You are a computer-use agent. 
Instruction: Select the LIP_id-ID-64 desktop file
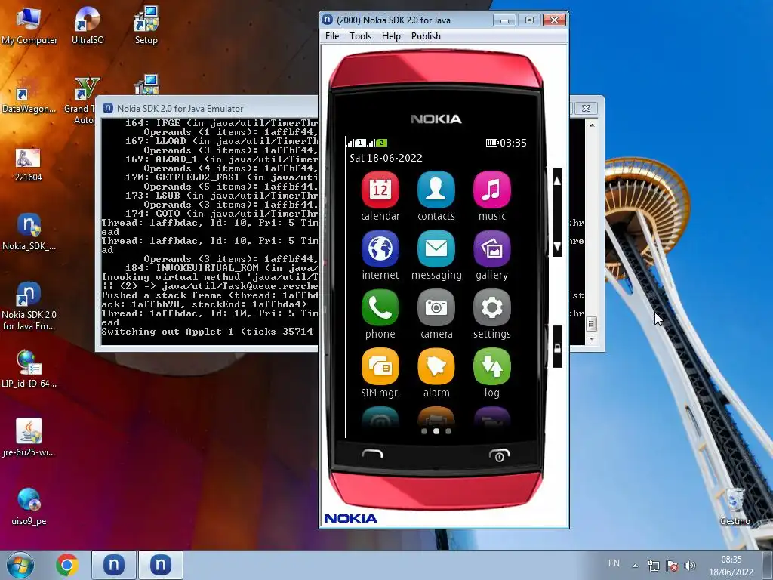[29, 369]
